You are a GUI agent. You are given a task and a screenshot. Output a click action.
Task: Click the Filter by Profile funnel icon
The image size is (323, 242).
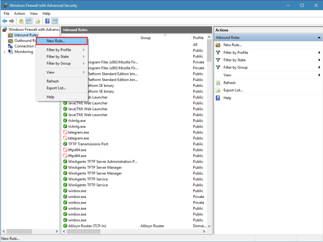[x=218, y=53]
